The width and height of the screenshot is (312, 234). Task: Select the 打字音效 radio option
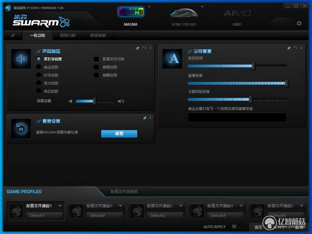pyautogui.click(x=39, y=75)
